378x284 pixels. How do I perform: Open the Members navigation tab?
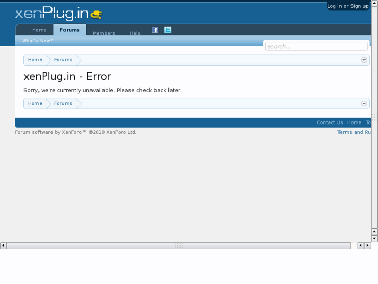(104, 33)
